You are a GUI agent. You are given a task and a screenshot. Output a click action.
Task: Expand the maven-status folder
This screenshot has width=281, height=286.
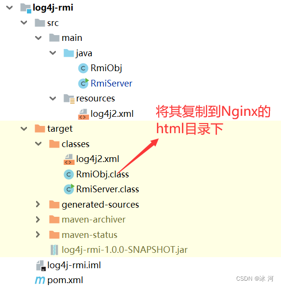coord(38,235)
